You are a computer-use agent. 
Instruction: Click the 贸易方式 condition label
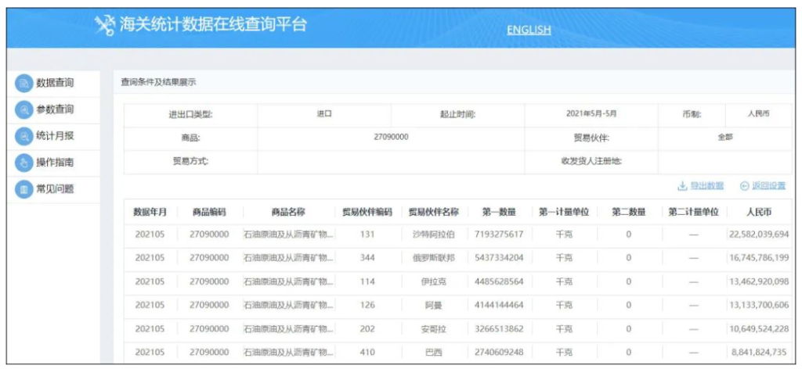click(191, 162)
